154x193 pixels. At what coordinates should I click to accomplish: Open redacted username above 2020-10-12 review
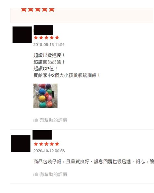(x=42, y=135)
